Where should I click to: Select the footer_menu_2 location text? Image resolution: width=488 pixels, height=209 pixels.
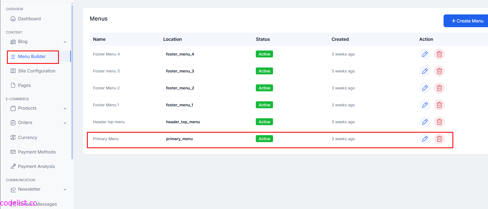pyautogui.click(x=180, y=88)
